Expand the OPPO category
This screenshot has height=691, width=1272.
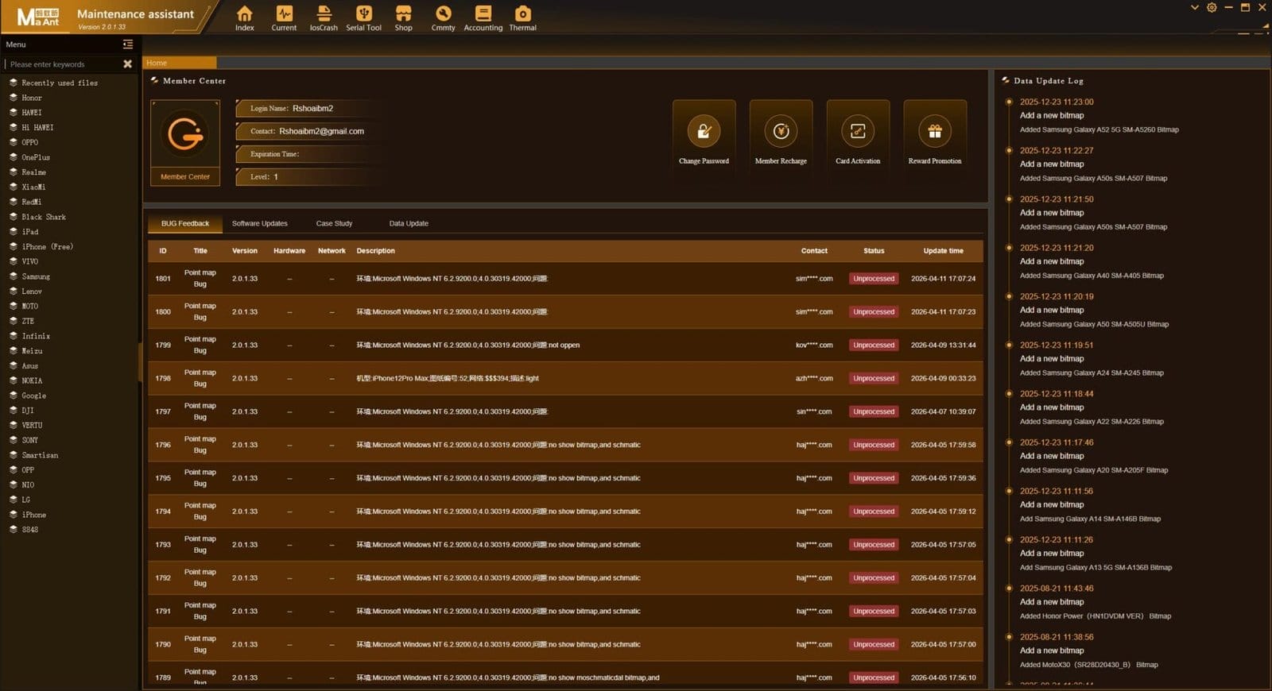[24, 142]
